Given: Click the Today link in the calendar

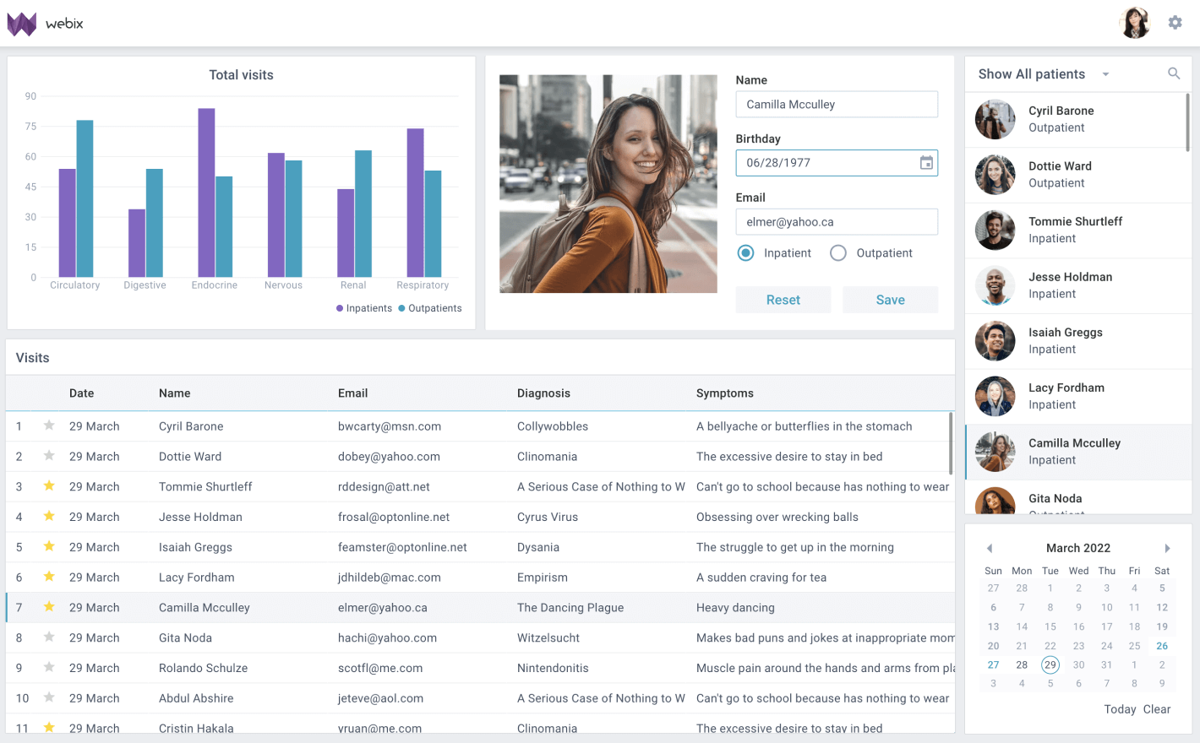Looking at the screenshot, I should 1120,709.
